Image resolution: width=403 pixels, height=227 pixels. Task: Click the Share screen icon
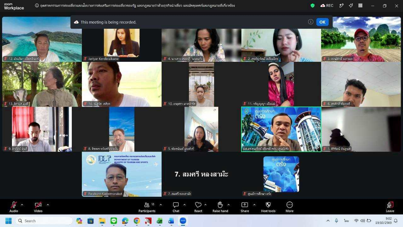click(245, 207)
